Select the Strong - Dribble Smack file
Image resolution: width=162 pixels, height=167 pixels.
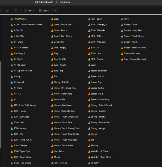102,105
